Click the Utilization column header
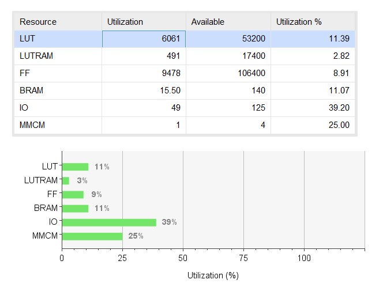Image resolution: width=383 pixels, height=287 pixels. pyautogui.click(x=144, y=22)
